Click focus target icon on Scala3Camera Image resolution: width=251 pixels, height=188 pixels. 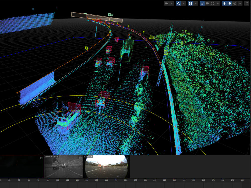click(x=80, y=158)
